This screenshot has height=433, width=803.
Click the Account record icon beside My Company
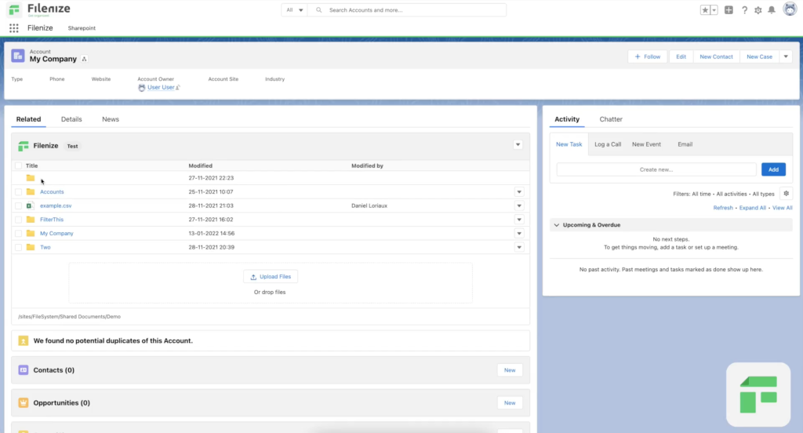[x=18, y=56]
